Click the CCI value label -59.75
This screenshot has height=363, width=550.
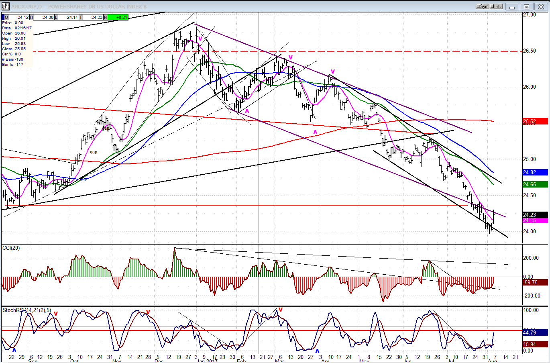[535, 283]
